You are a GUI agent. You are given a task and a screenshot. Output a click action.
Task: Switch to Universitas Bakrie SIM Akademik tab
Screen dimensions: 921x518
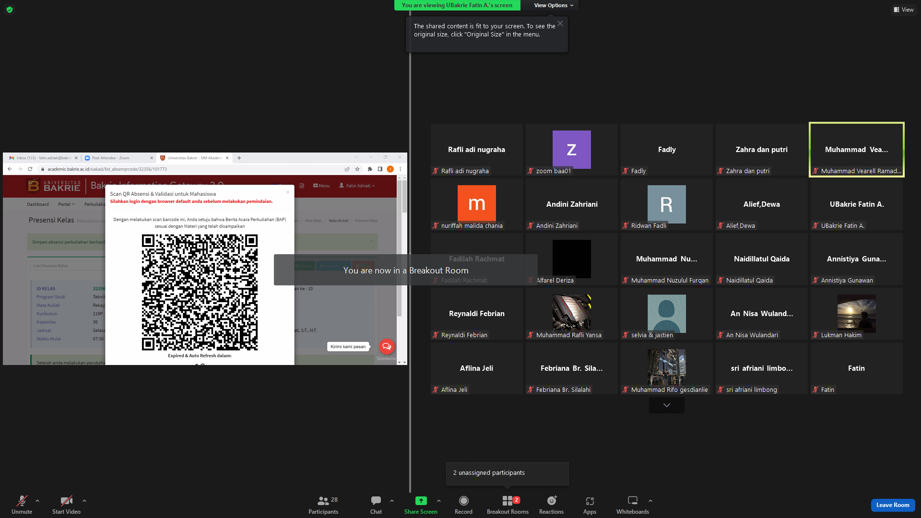click(195, 158)
